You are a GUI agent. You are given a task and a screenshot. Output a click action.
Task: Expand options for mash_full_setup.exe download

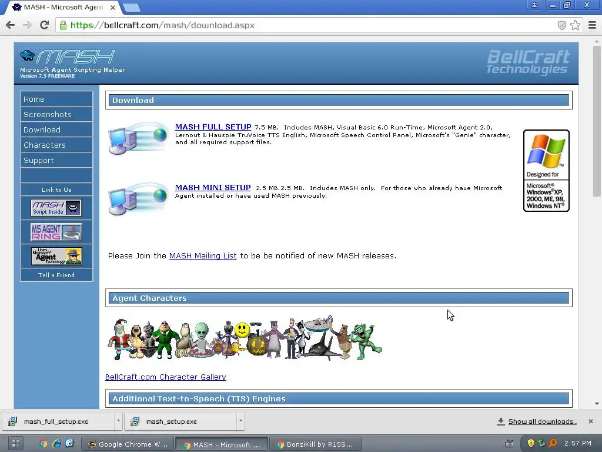tap(118, 421)
